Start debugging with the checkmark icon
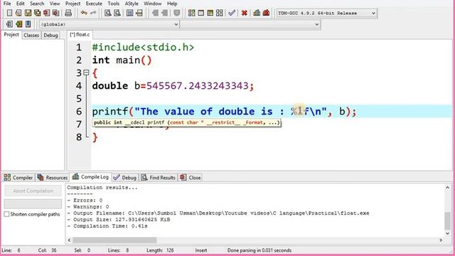 point(232,13)
